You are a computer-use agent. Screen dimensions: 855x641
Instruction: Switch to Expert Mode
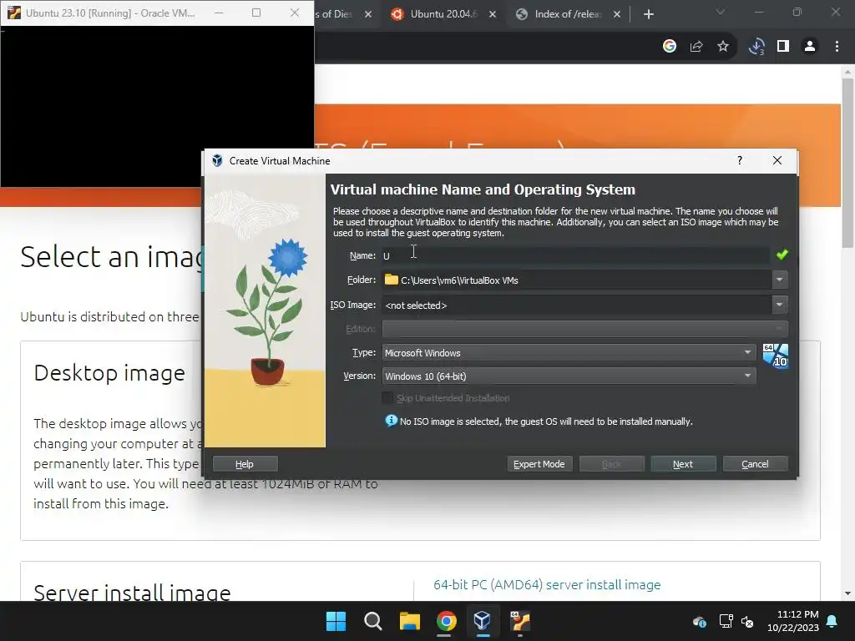click(x=539, y=464)
